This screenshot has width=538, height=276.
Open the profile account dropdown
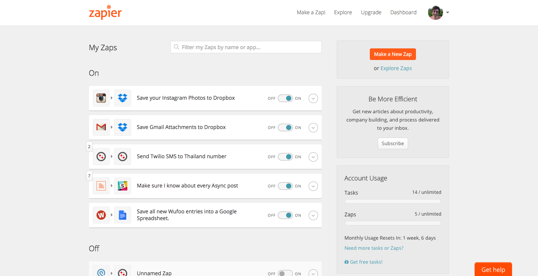[x=439, y=12]
